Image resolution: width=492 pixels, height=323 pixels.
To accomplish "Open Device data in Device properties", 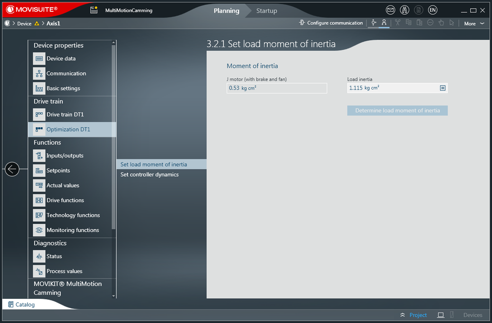I will 61,59.
